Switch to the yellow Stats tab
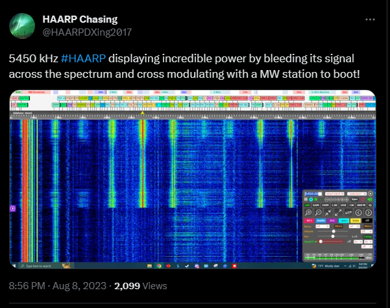The height and width of the screenshot is (308, 390). click(356, 220)
